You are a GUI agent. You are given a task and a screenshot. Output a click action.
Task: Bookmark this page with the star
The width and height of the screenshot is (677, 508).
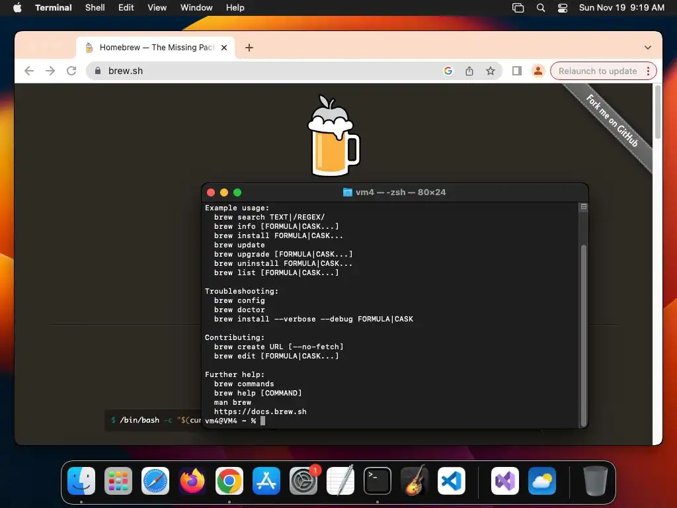tap(491, 71)
